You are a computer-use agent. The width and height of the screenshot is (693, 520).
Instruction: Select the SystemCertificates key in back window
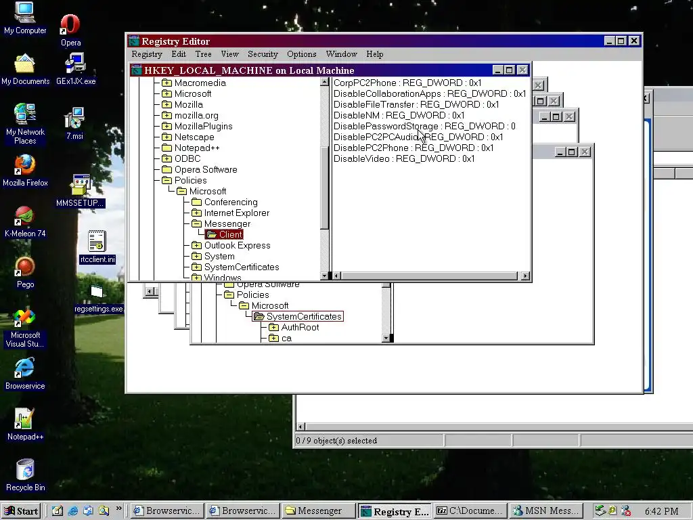[298, 317]
